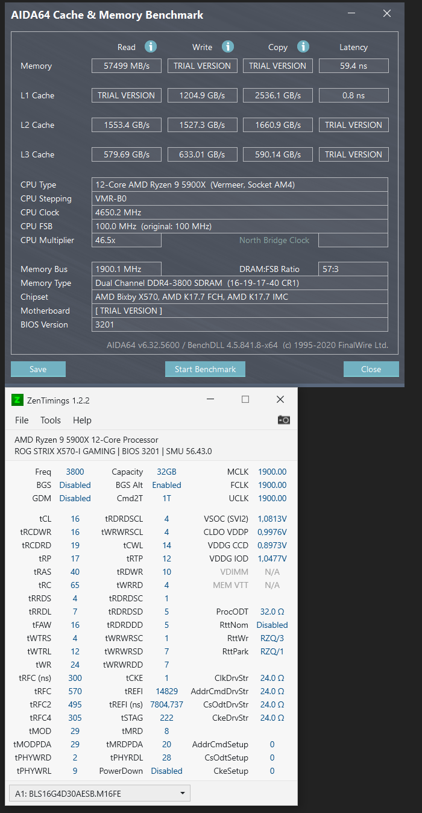The image size is (422, 813).
Task: Click tREFI (ns) value 7804,737
Action: point(166,704)
